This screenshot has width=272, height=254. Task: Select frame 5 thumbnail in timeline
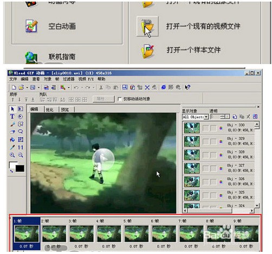coord(136,233)
